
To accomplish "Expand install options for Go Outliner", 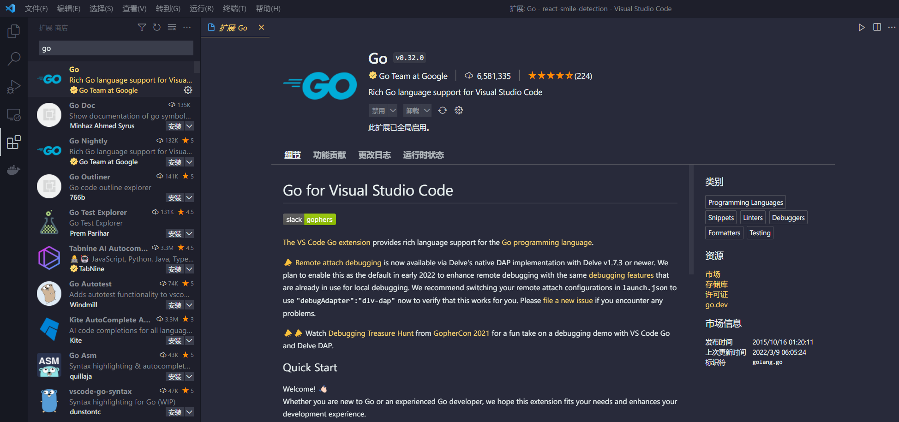I will (189, 198).
